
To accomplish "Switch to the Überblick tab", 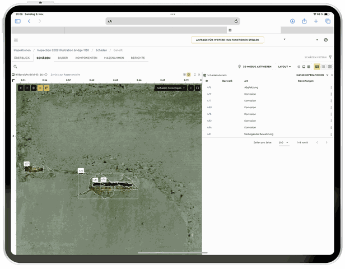I will [x=22, y=58].
